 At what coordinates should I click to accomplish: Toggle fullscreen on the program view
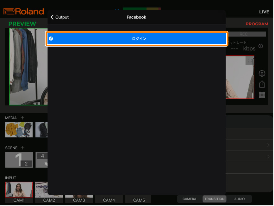point(250,61)
